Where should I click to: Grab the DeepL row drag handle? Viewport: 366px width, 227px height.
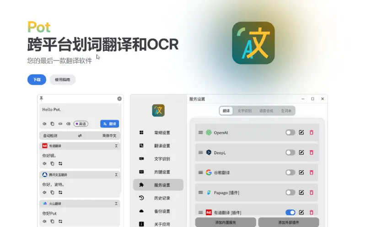pyautogui.click(x=200, y=152)
